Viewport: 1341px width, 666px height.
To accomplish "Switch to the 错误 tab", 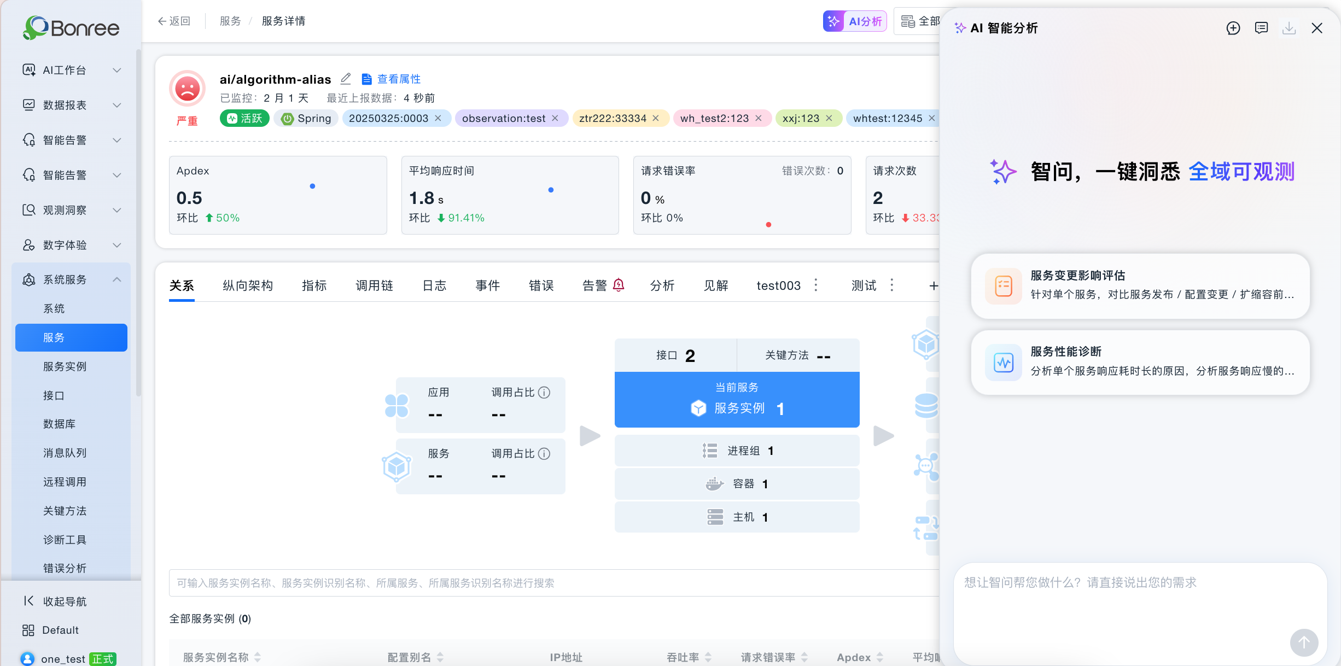I will pos(541,285).
